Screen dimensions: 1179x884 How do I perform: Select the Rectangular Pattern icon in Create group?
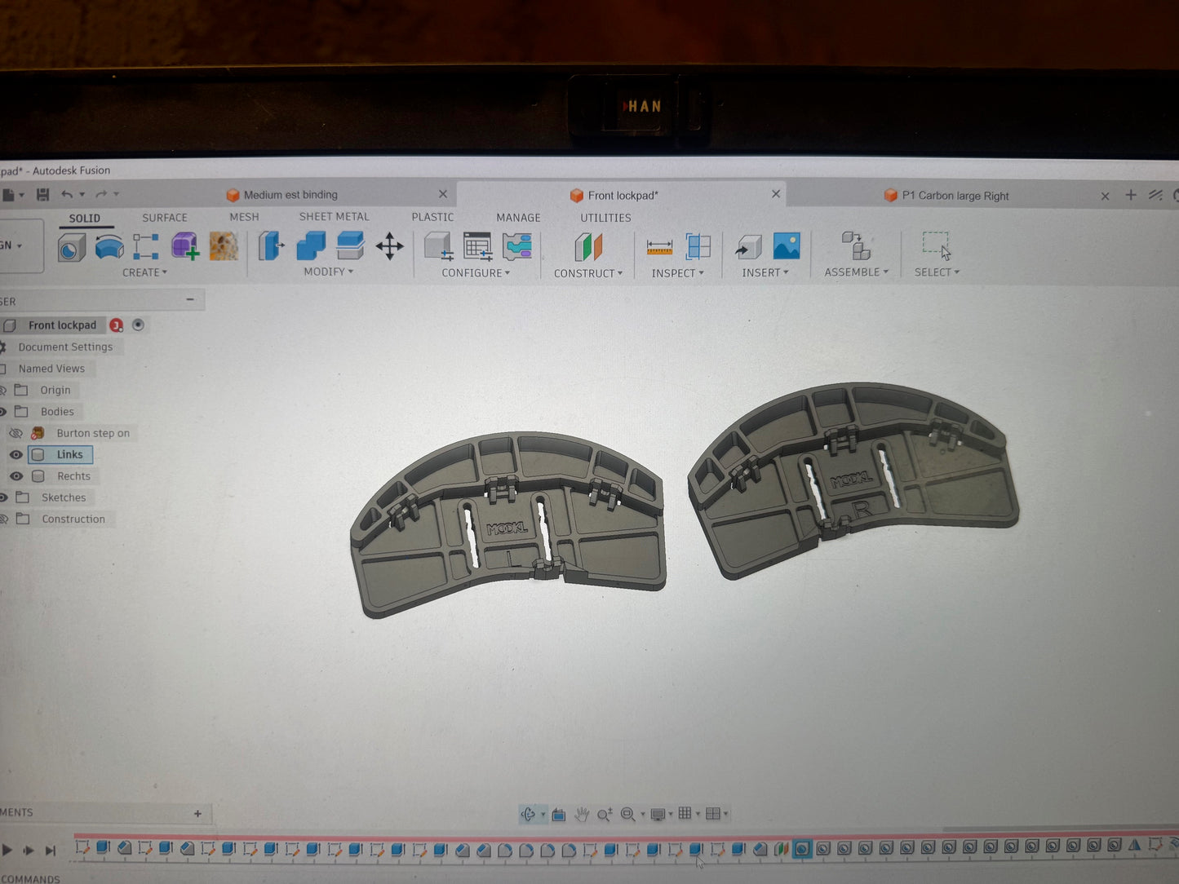point(146,246)
